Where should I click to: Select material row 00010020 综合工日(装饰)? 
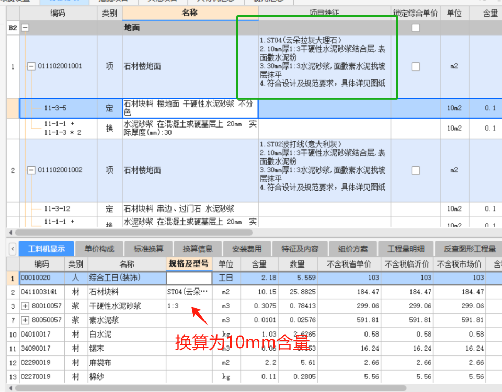point(254,278)
